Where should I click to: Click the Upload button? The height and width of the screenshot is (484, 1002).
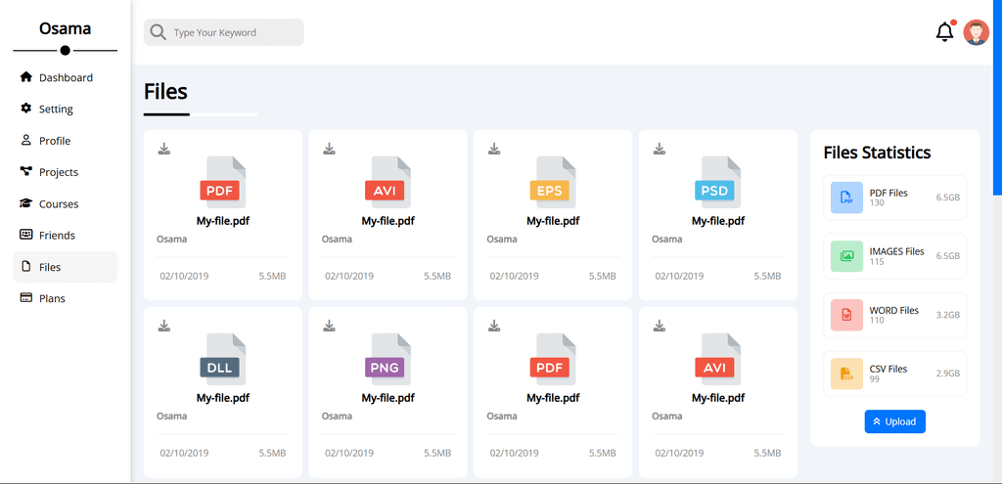[894, 421]
